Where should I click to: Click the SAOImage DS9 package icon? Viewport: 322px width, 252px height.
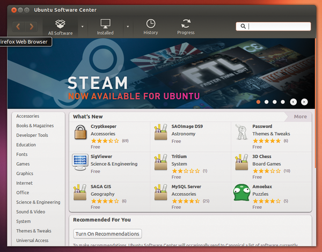161,132
